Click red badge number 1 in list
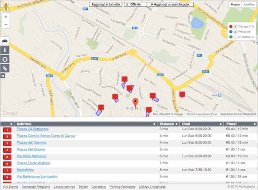Viewport: 258px width, 190px height. 7,130
